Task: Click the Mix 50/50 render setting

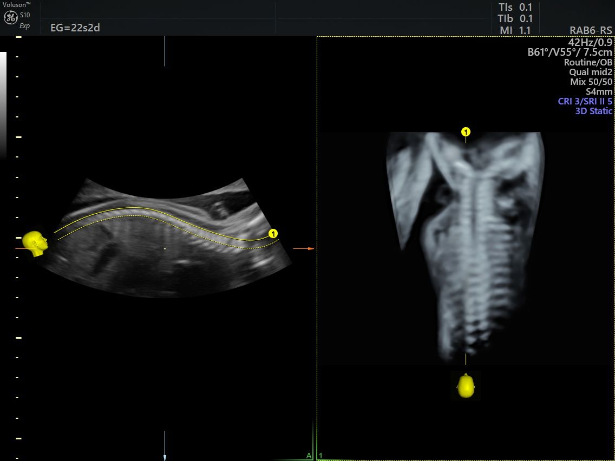Action: point(591,82)
